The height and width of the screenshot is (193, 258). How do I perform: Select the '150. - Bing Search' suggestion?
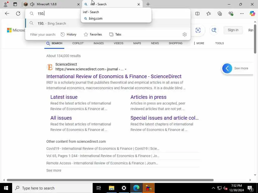pos(108,23)
